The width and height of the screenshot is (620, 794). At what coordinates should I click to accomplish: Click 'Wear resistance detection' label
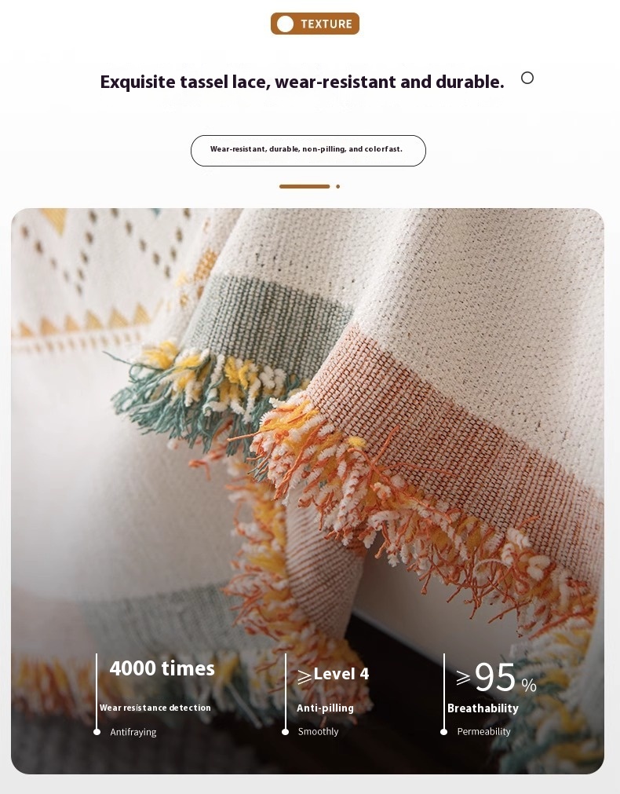coord(155,708)
